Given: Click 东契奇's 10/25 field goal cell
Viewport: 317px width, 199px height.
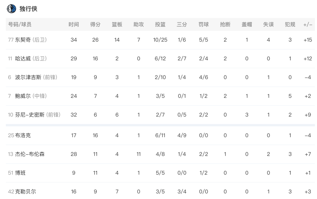Looking at the screenshot, I should (x=160, y=40).
